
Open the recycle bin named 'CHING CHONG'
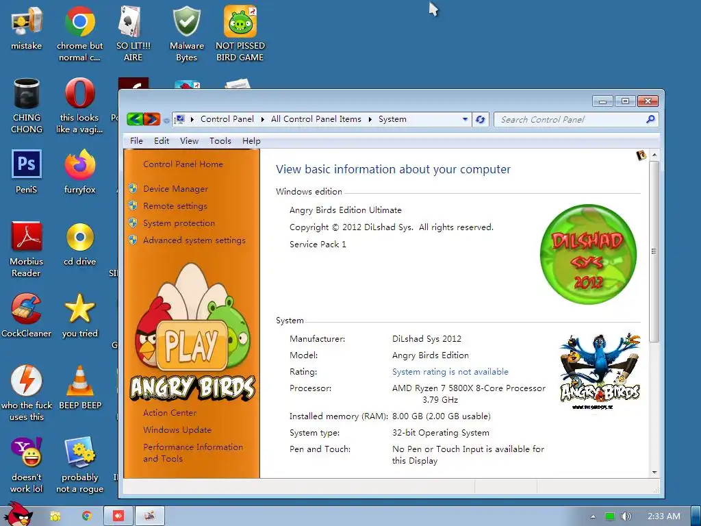27,105
